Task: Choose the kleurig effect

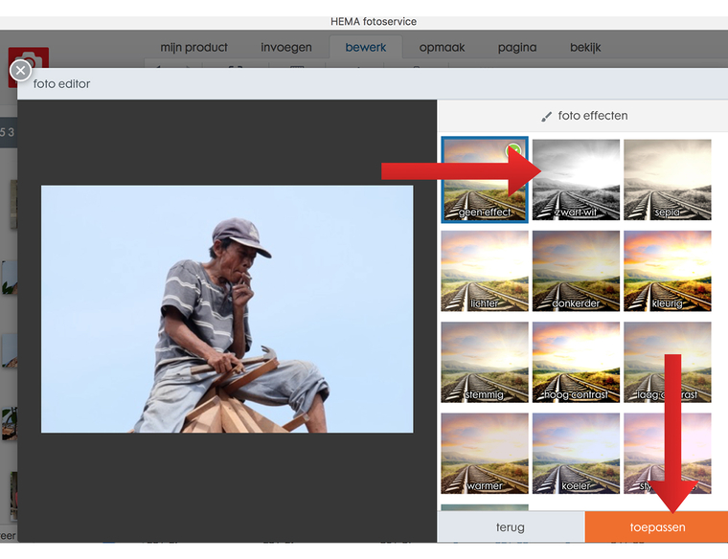Action: pyautogui.click(x=668, y=271)
